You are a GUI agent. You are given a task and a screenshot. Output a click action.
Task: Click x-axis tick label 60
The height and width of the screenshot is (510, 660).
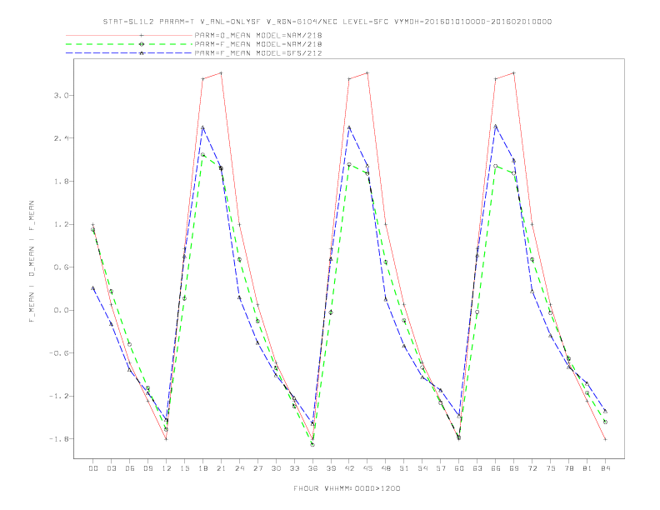459,468
